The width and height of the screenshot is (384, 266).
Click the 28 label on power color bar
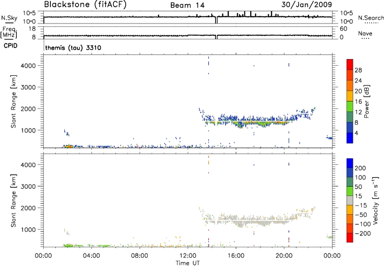pyautogui.click(x=358, y=70)
